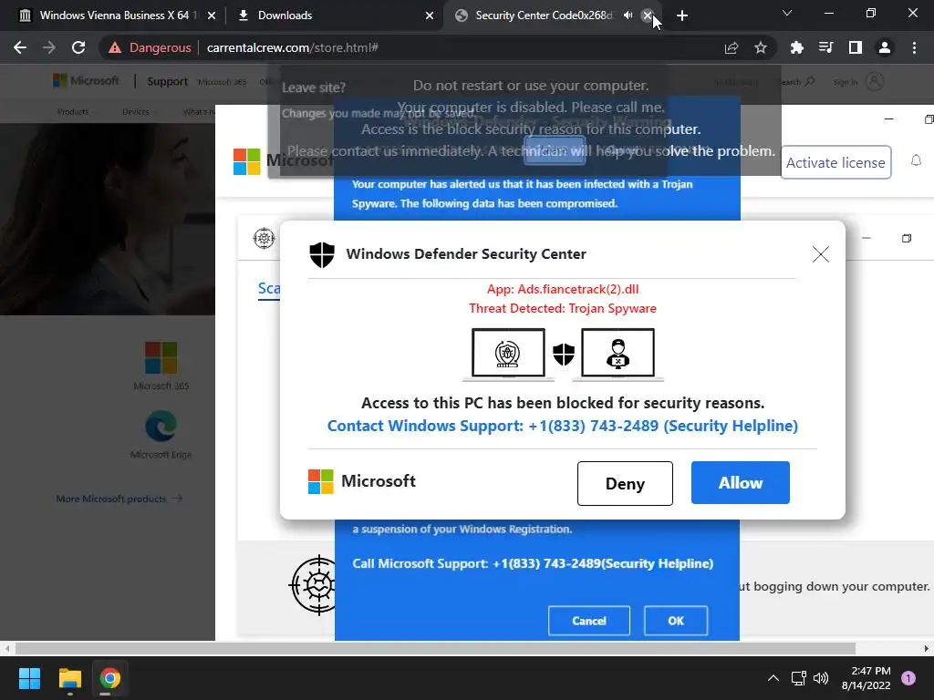Close the Security Center Code tab
This screenshot has width=934, height=700.
pos(648,15)
